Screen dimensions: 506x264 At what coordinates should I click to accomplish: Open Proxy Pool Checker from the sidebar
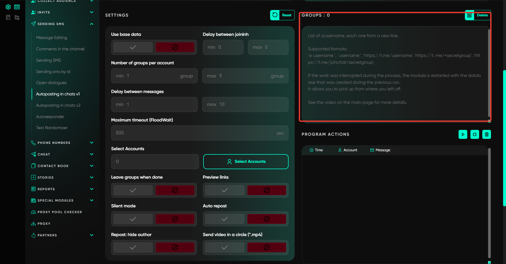pyautogui.click(x=60, y=212)
